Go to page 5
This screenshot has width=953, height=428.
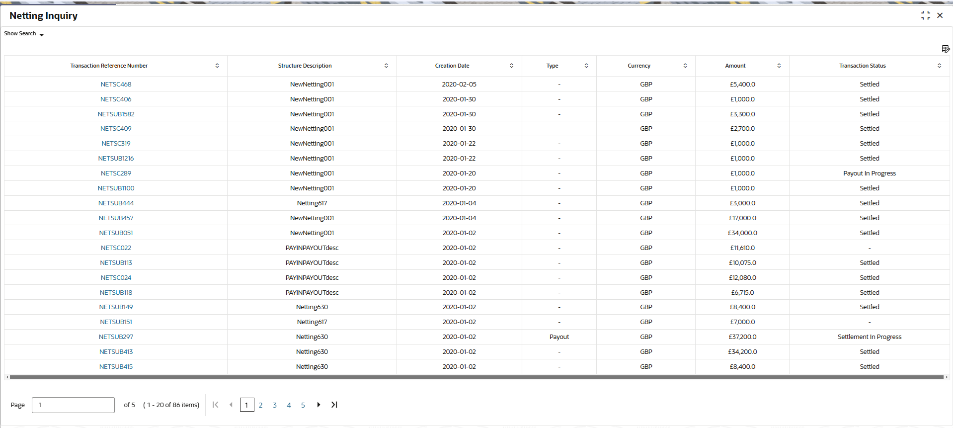click(x=303, y=405)
